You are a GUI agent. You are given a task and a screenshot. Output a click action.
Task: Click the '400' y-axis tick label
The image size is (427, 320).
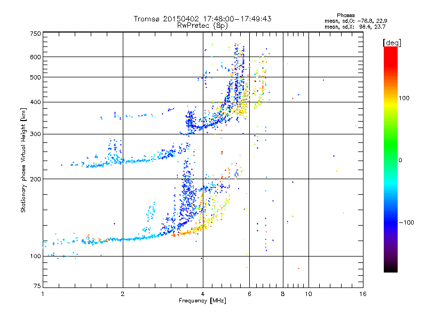[35, 102]
